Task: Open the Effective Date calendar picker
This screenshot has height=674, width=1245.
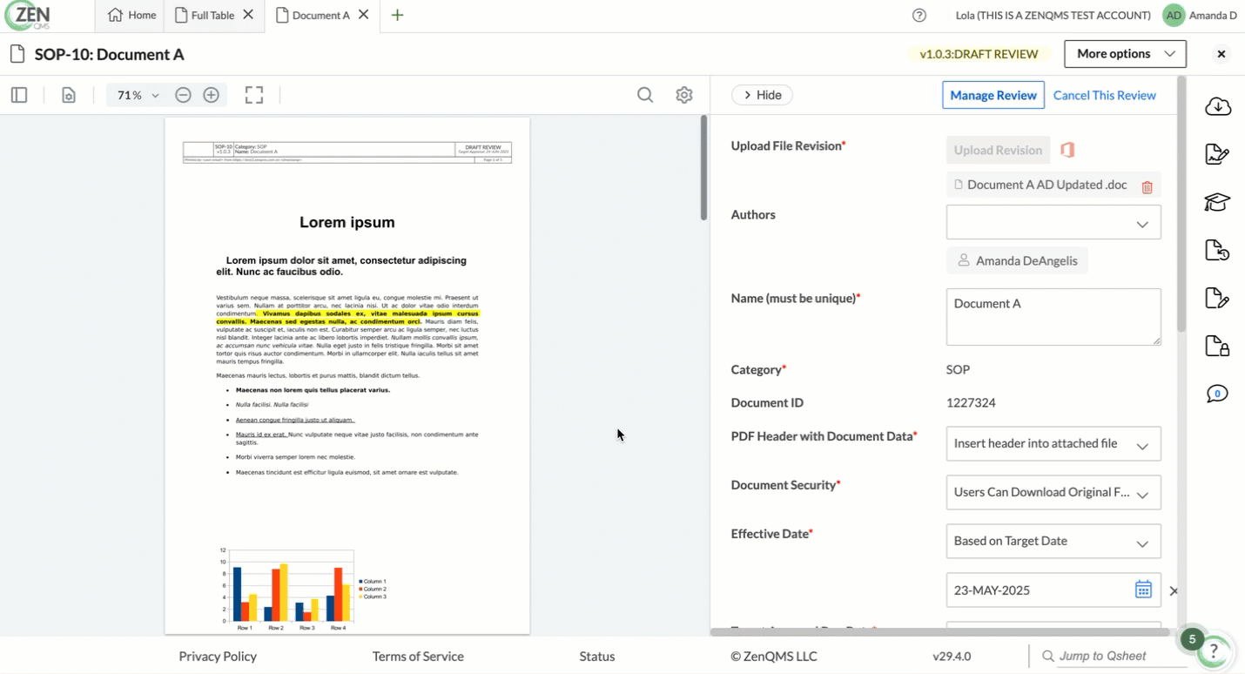Action: (1143, 590)
